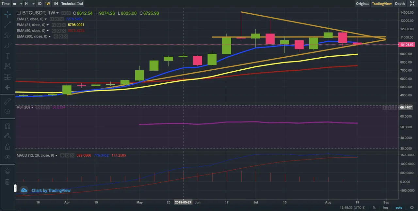The height and width of the screenshot is (211, 418).
Task: Toggle magnet mode for drawings
Action: coord(7,126)
